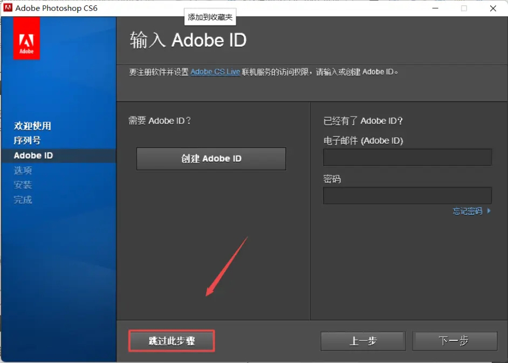Click the 添加到收藏夹 tooltip
The width and height of the screenshot is (508, 363).
click(x=210, y=17)
